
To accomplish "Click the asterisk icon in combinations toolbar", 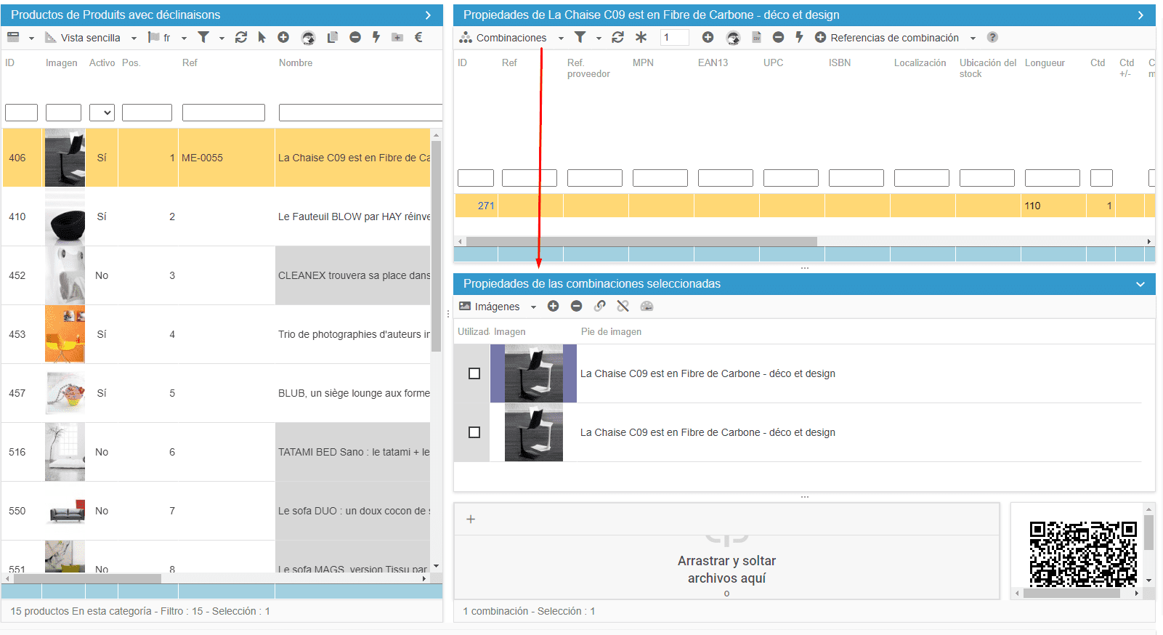I will point(641,37).
